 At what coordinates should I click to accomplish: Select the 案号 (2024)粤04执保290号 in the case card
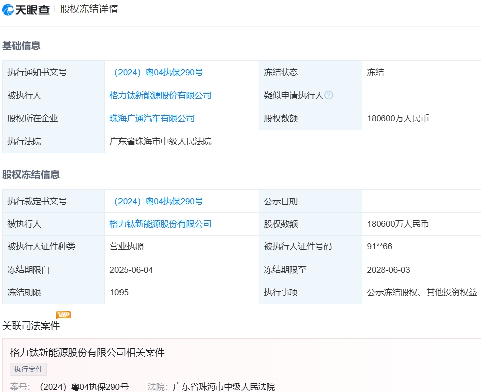pos(84,387)
